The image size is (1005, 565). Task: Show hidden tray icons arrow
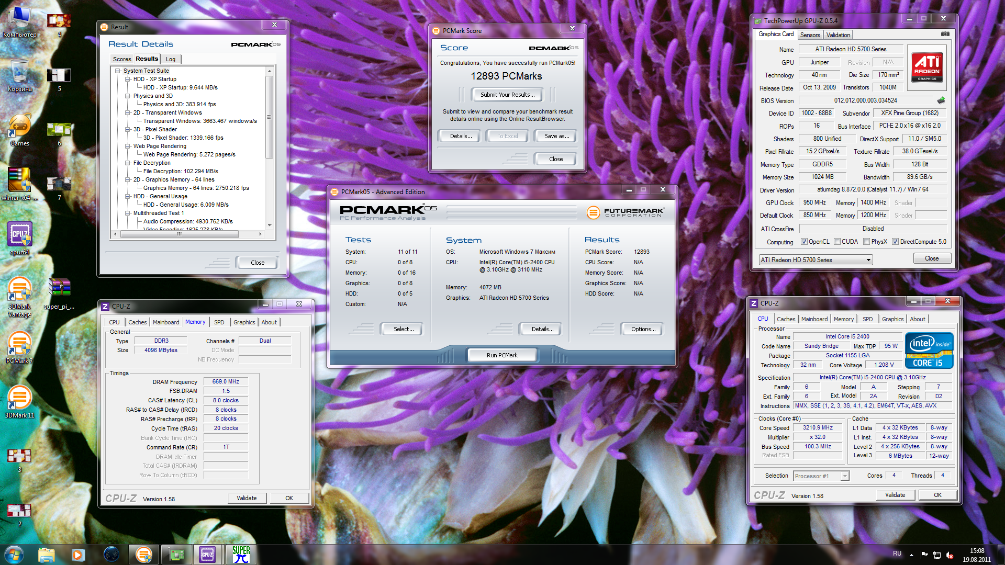(911, 555)
